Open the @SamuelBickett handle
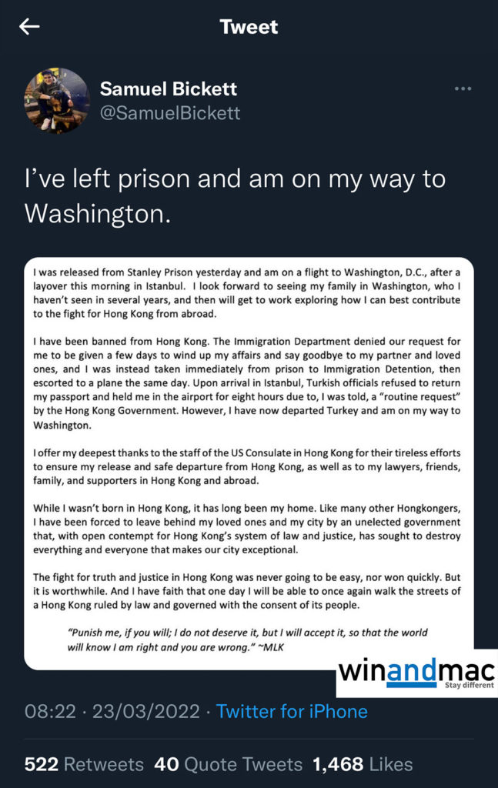The width and height of the screenshot is (498, 788). pos(170,113)
